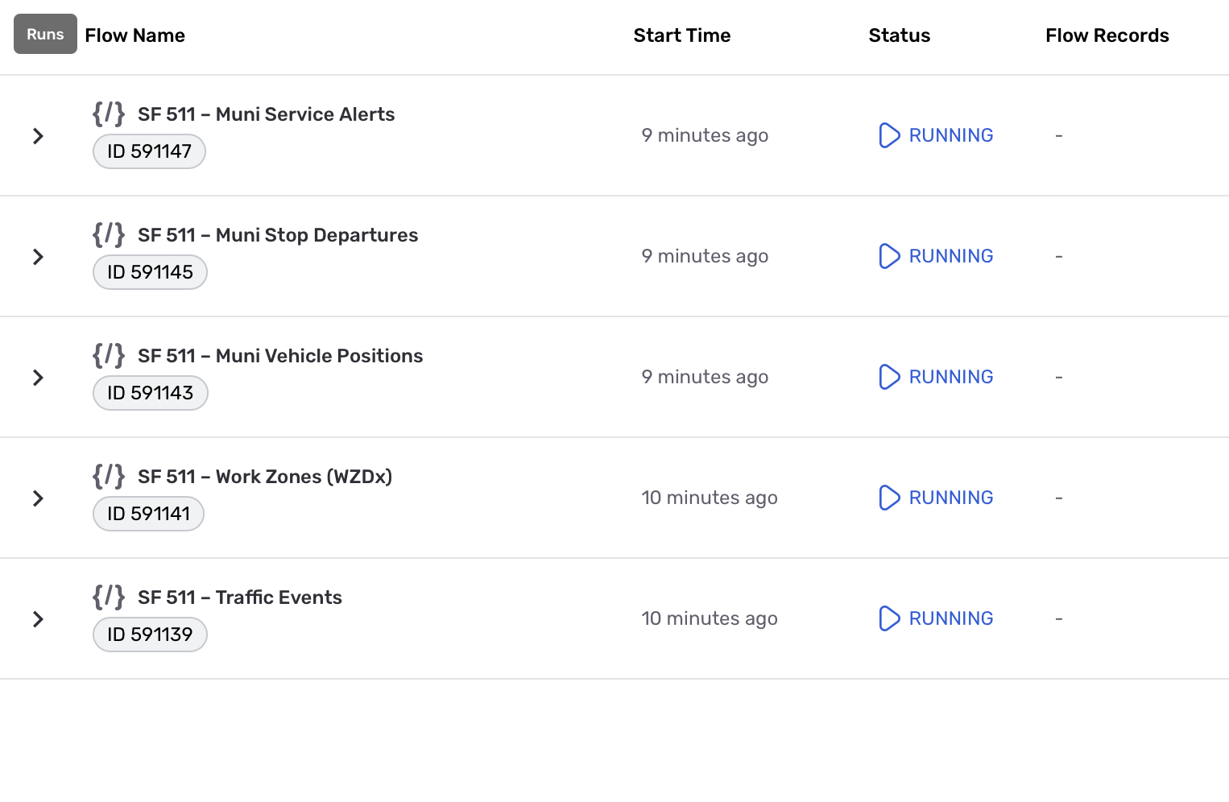
Task: Click the ID 591147 badge
Action: 149,151
